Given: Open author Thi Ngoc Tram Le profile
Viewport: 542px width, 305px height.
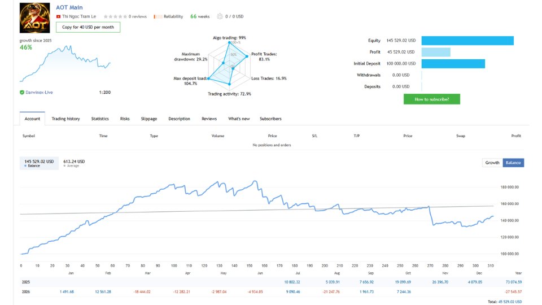Looking at the screenshot, I should click(79, 16).
